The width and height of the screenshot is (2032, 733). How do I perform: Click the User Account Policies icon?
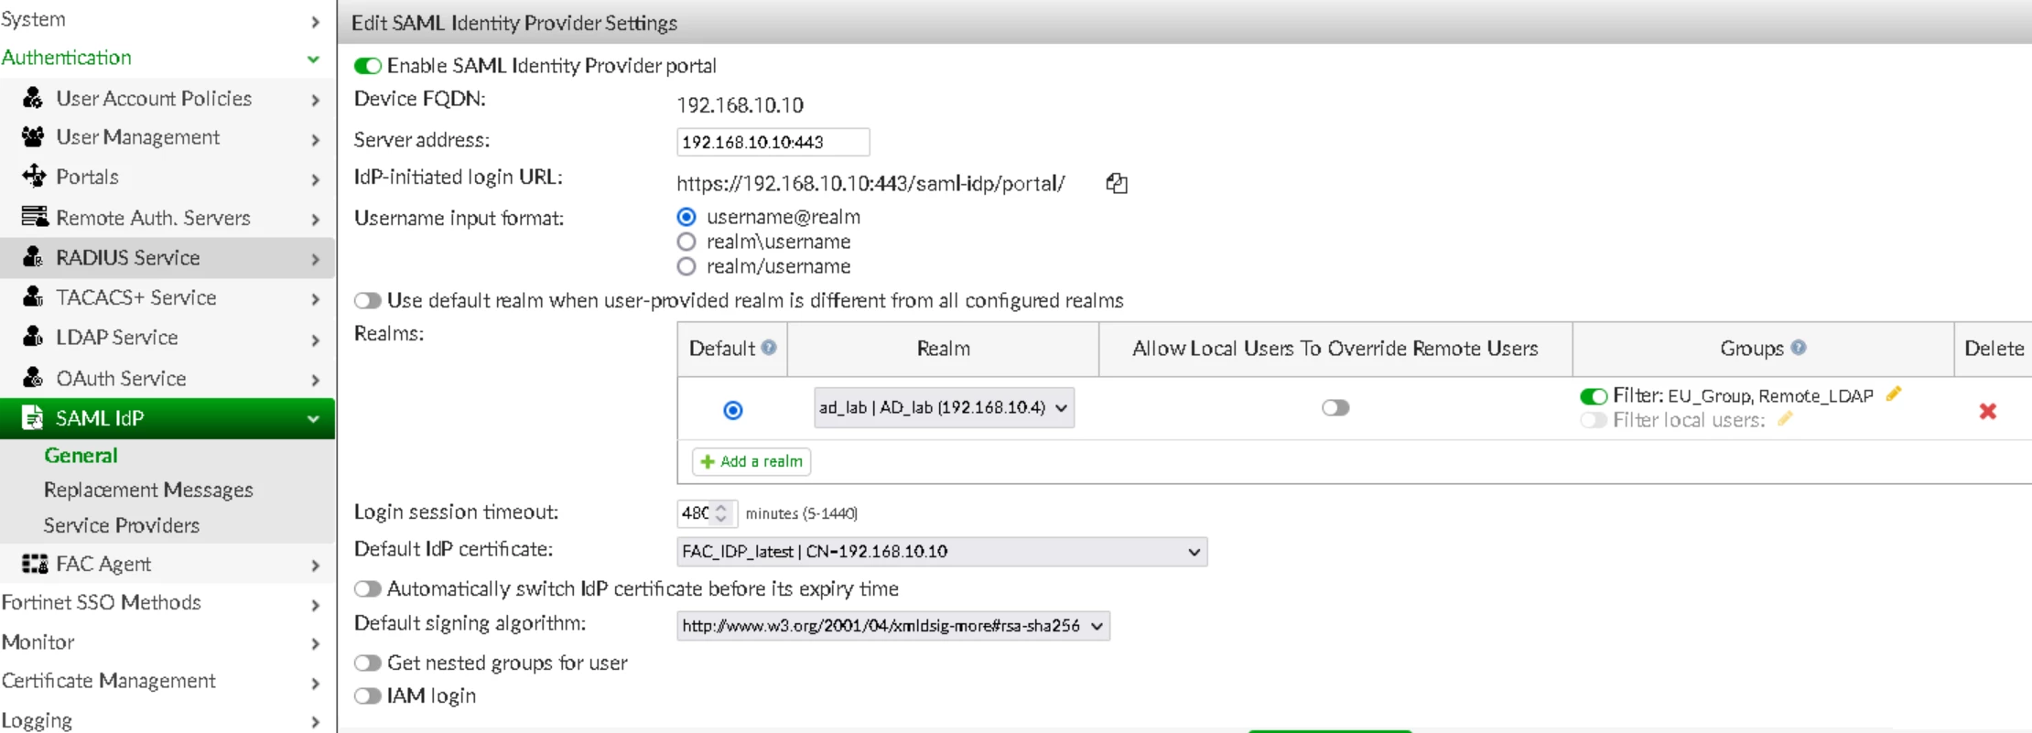tap(33, 98)
